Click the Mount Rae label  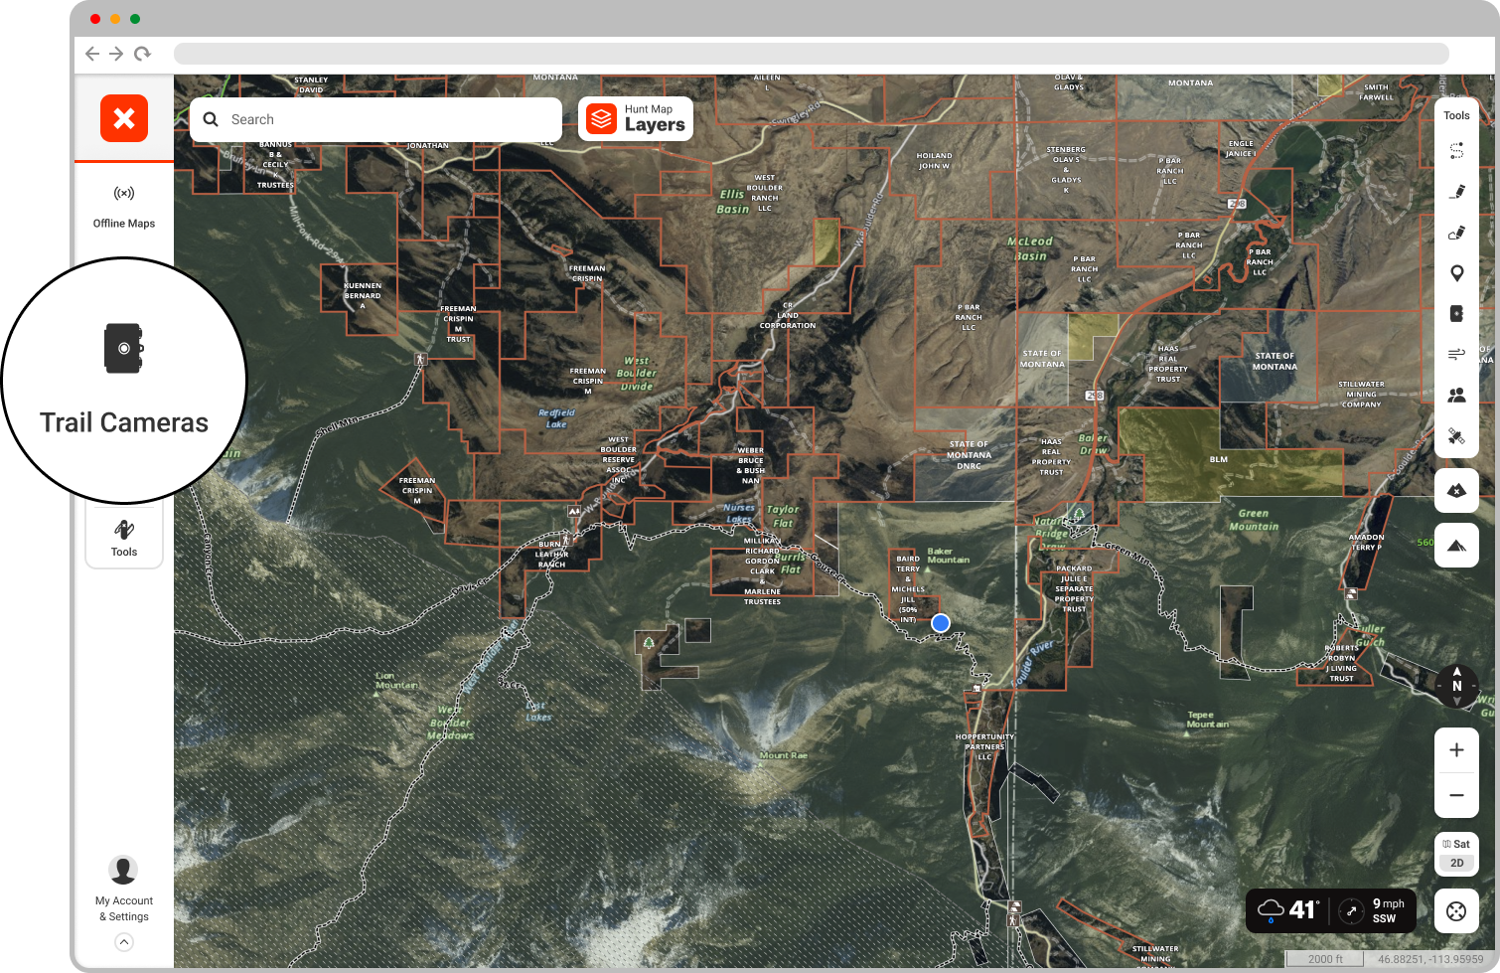coord(783,755)
